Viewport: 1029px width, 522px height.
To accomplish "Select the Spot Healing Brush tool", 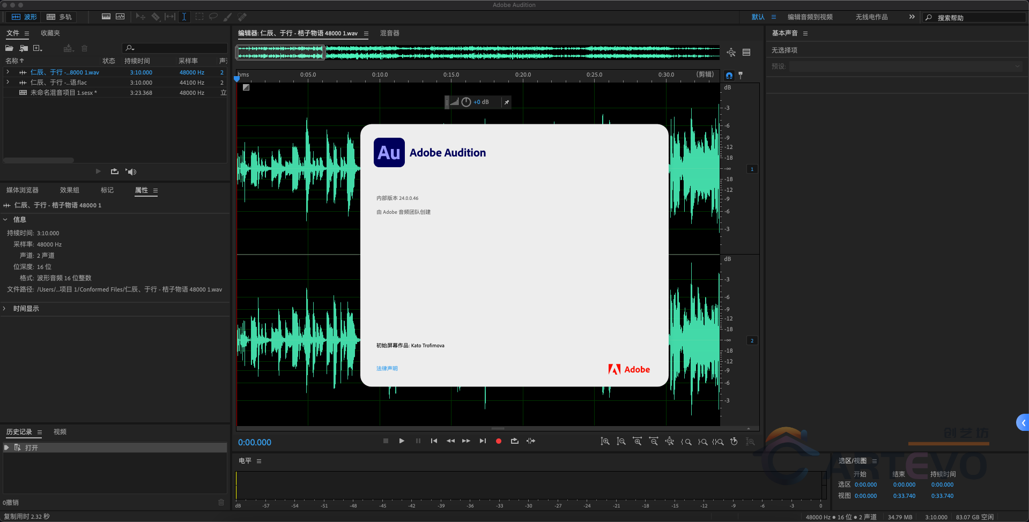I will [242, 17].
